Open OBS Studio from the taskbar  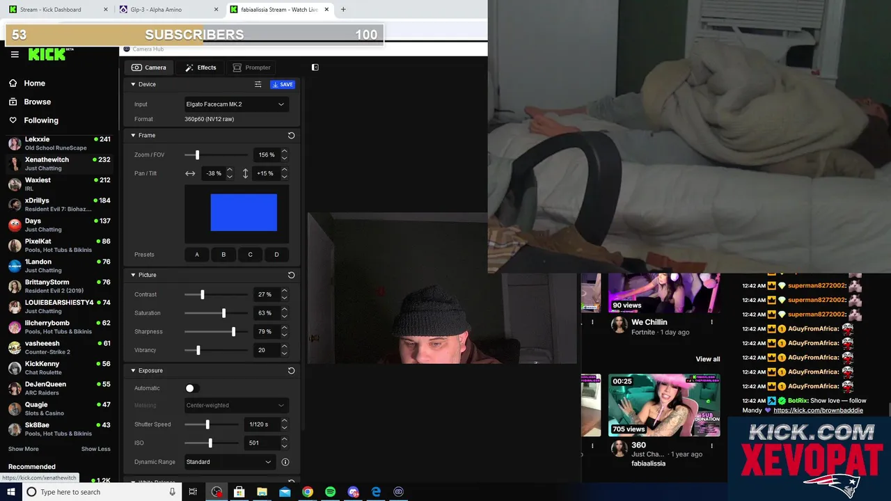click(x=216, y=492)
